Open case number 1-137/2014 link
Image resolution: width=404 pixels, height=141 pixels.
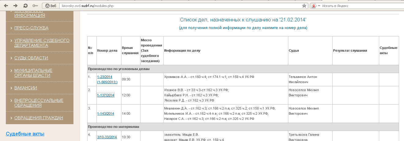106,95
